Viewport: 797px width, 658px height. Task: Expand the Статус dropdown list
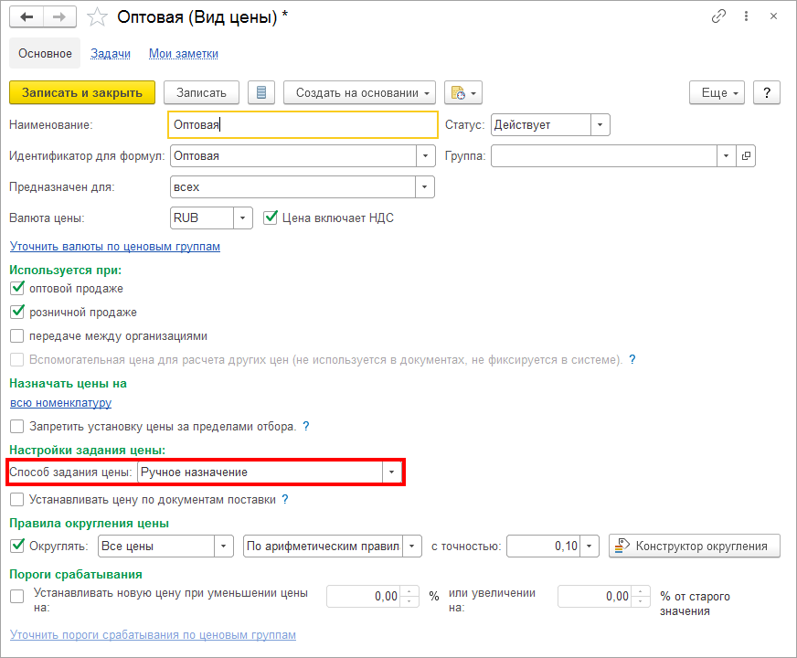[x=600, y=125]
